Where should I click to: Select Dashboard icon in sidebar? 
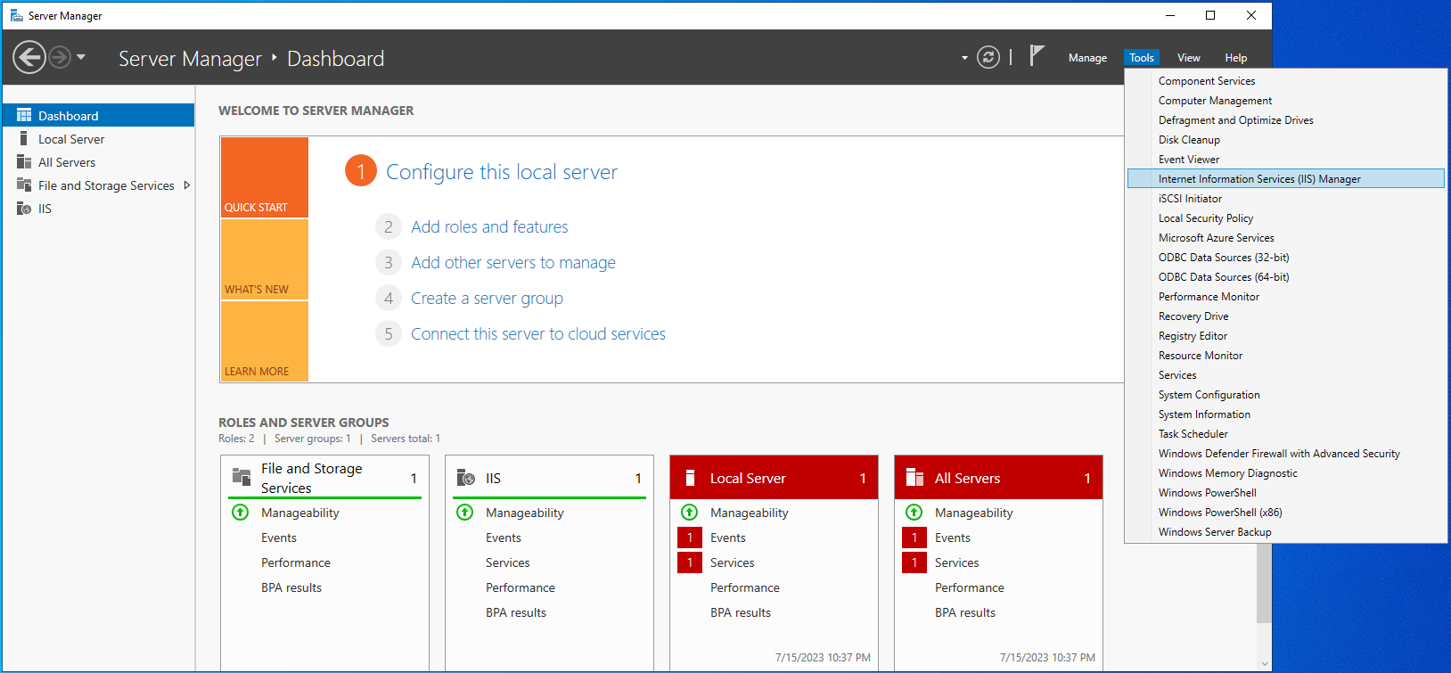point(24,116)
